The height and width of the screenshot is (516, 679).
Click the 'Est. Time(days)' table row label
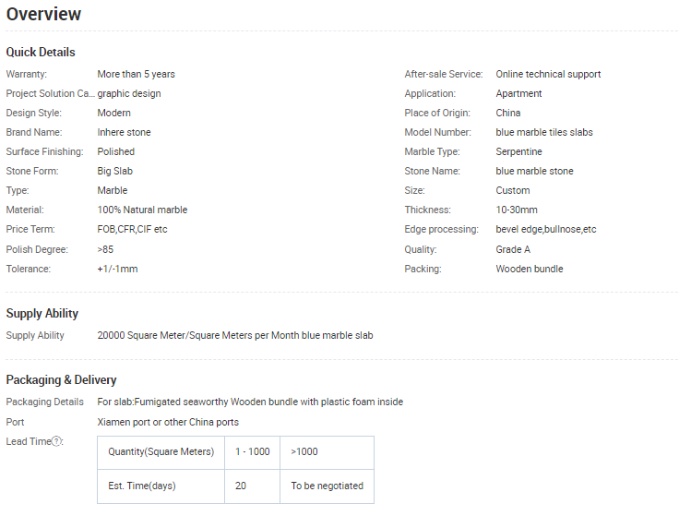(142, 486)
